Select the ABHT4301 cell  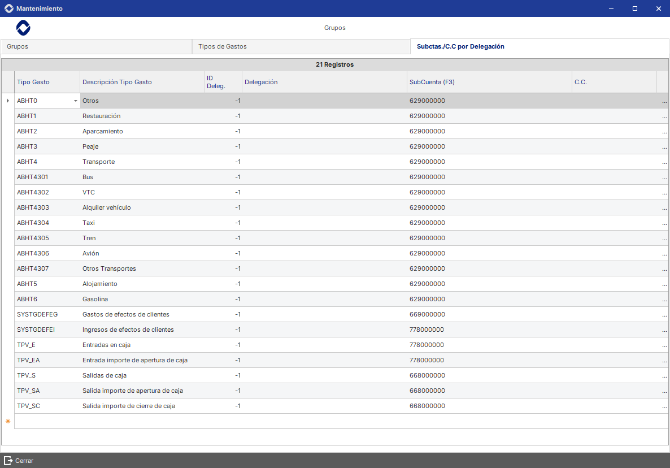click(x=47, y=177)
